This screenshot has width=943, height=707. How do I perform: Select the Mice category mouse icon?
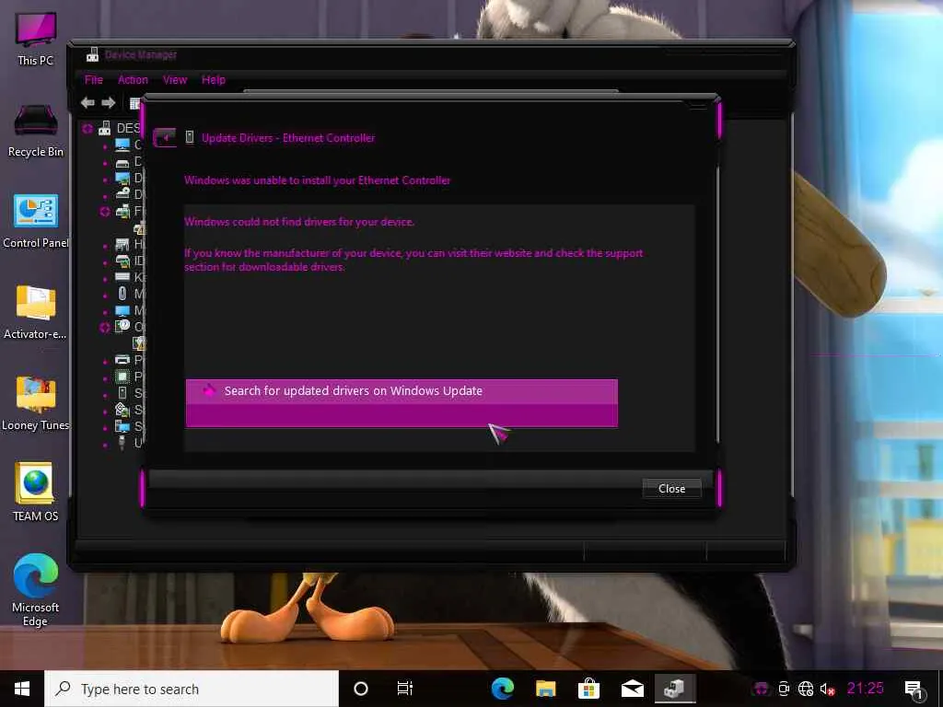pyautogui.click(x=122, y=294)
